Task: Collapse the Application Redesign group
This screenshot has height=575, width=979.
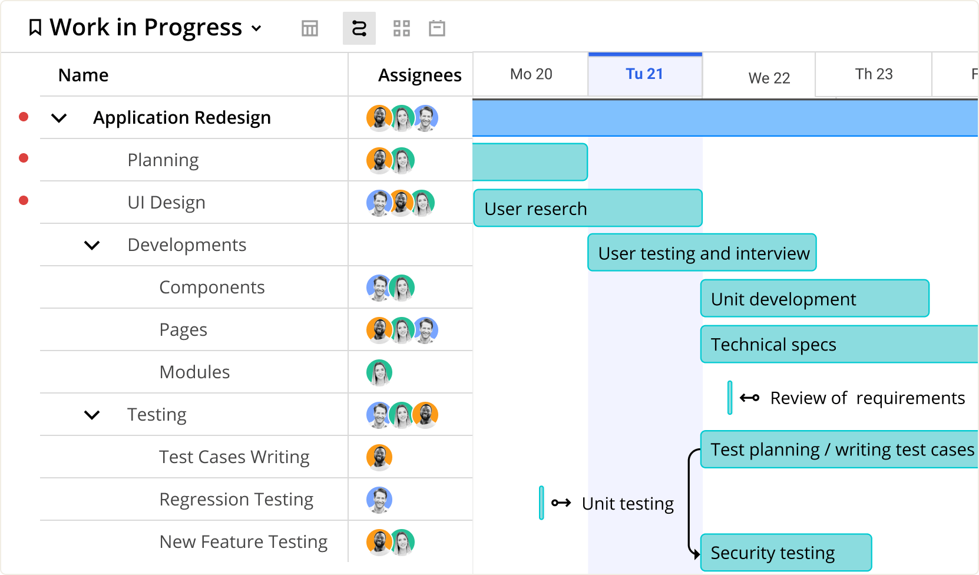Action: 59,118
